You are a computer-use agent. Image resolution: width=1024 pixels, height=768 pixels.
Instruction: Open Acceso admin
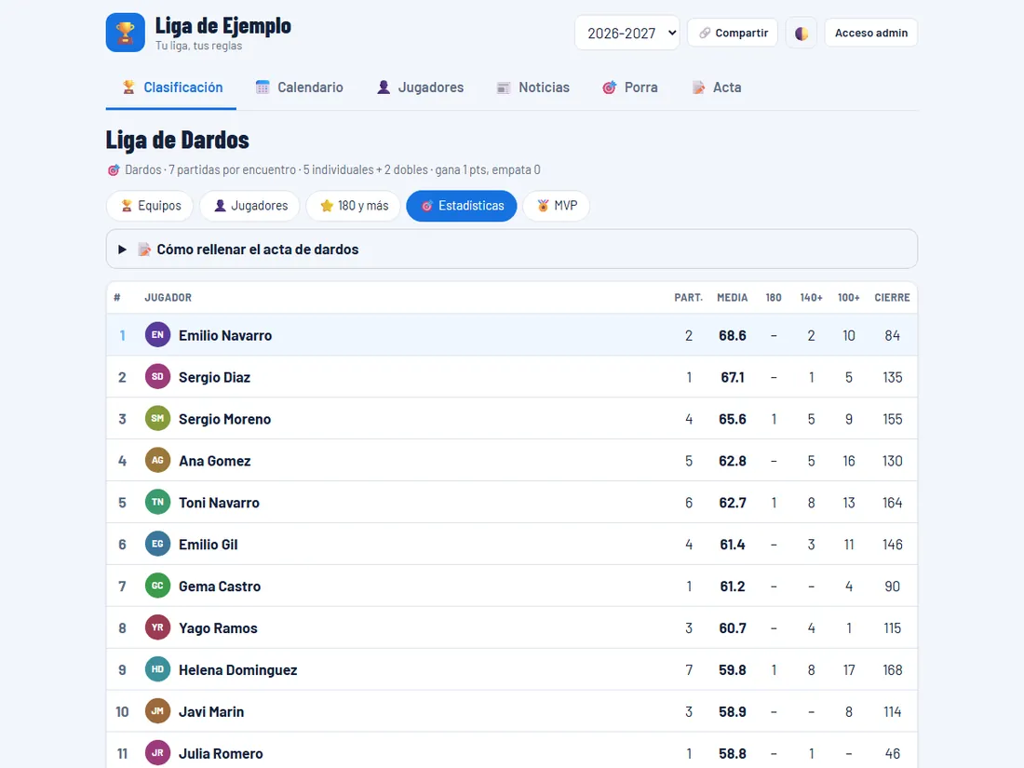click(x=871, y=33)
